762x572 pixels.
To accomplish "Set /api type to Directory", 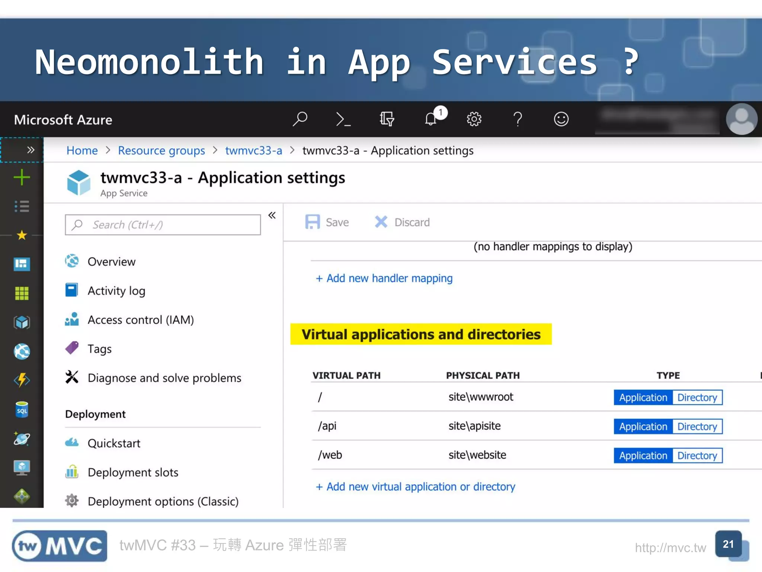I will (697, 426).
